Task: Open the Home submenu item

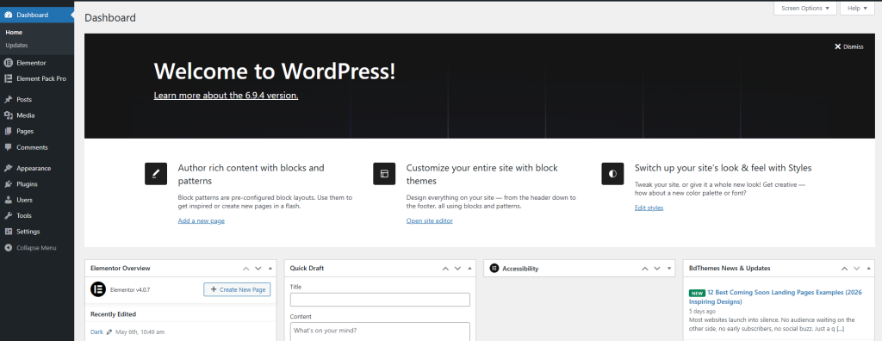Action: tap(14, 32)
